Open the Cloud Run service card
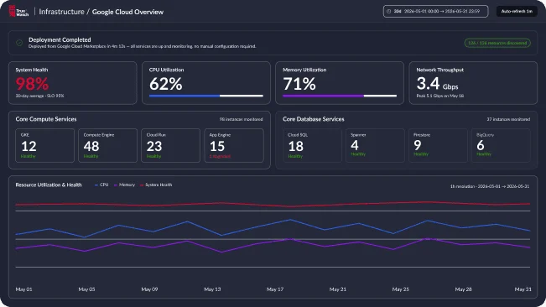The height and width of the screenshot is (307, 546). pos(170,145)
